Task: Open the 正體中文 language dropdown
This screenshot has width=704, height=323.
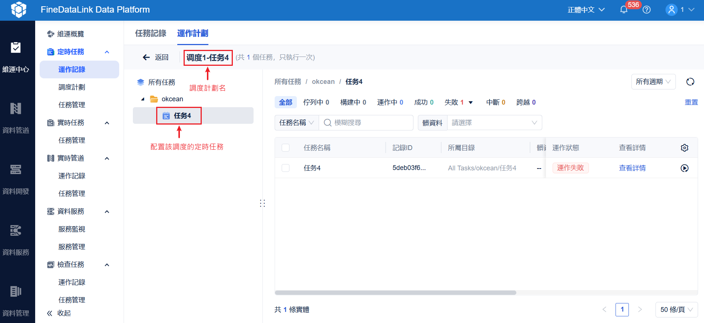Action: (x=586, y=10)
